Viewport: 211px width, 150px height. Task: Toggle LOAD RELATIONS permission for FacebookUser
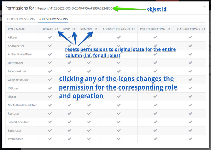190,71
